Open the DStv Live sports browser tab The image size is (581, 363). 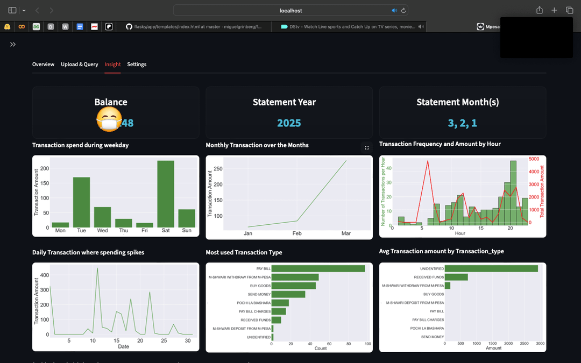point(350,26)
